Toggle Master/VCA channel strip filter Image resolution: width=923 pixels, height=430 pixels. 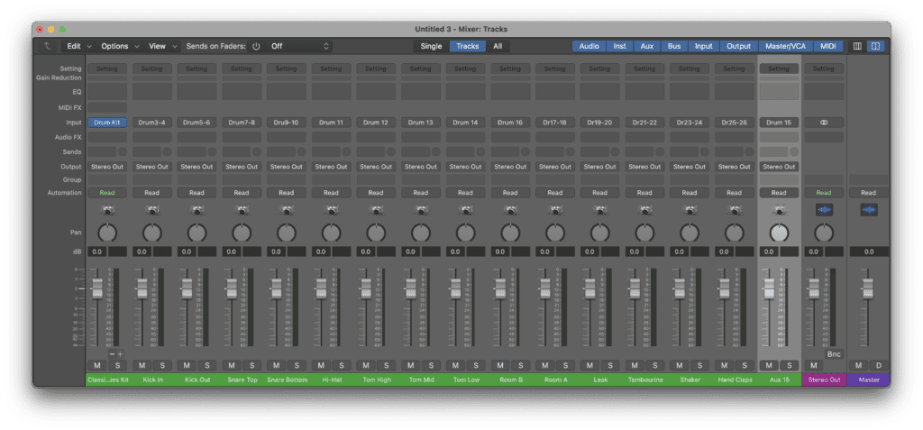click(785, 46)
